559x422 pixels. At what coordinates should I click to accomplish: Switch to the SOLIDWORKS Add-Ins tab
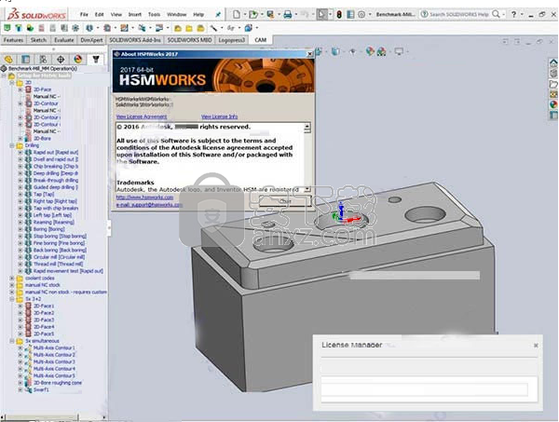coord(135,40)
